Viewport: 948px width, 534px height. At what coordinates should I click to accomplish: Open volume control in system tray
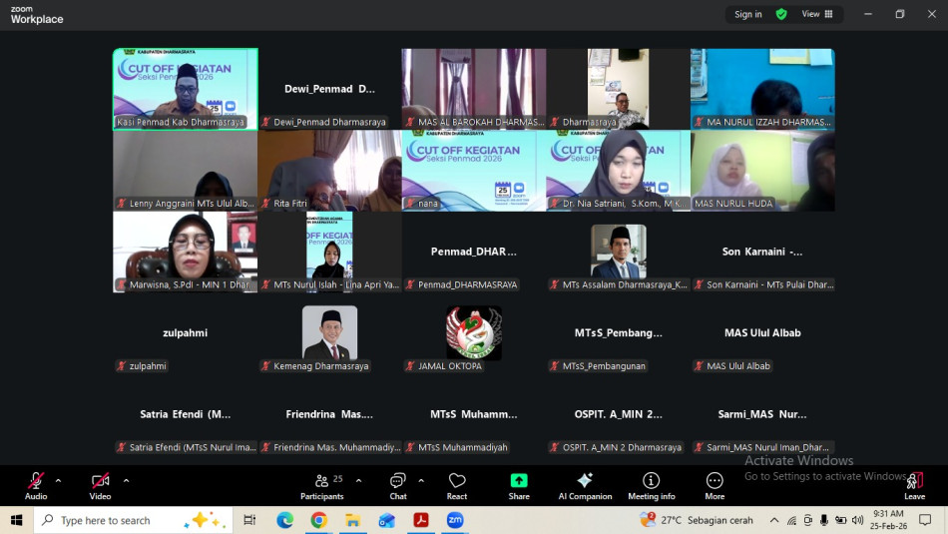click(x=857, y=520)
